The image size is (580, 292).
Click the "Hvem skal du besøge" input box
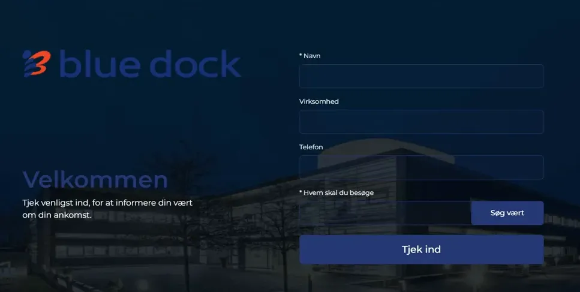tap(385, 213)
